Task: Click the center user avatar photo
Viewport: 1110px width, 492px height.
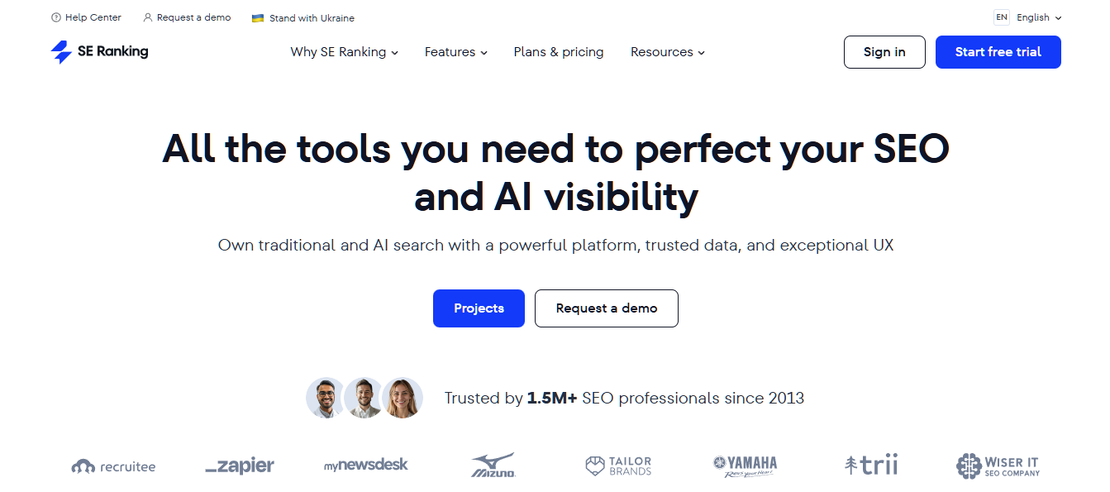Action: point(364,397)
